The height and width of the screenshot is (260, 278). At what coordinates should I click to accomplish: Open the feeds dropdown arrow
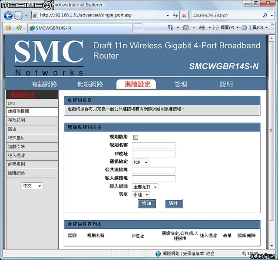tap(194, 28)
